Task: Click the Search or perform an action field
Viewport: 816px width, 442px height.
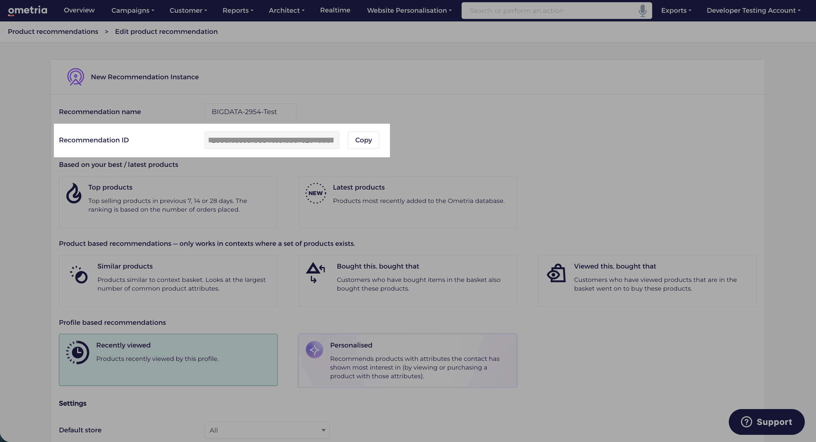Action: (x=557, y=11)
